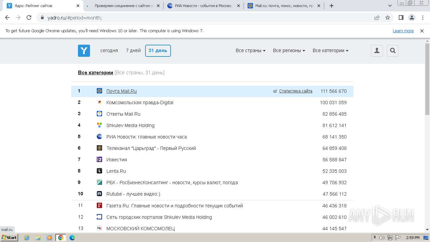Show hidden system tray icons
The image size is (430, 242).
(375, 238)
